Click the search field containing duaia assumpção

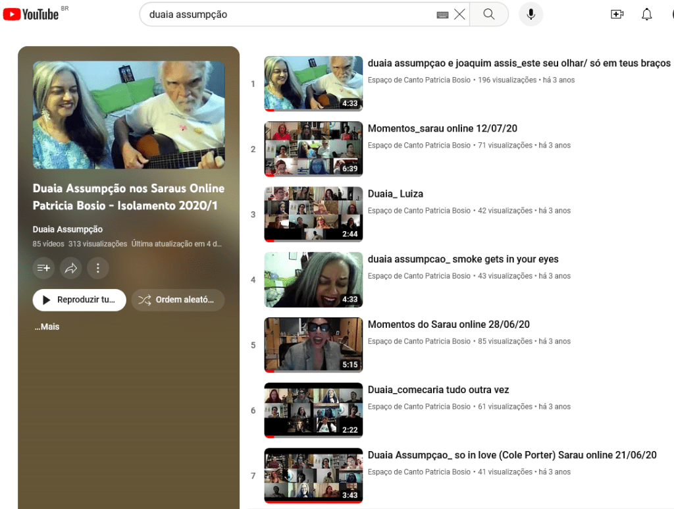(x=283, y=14)
